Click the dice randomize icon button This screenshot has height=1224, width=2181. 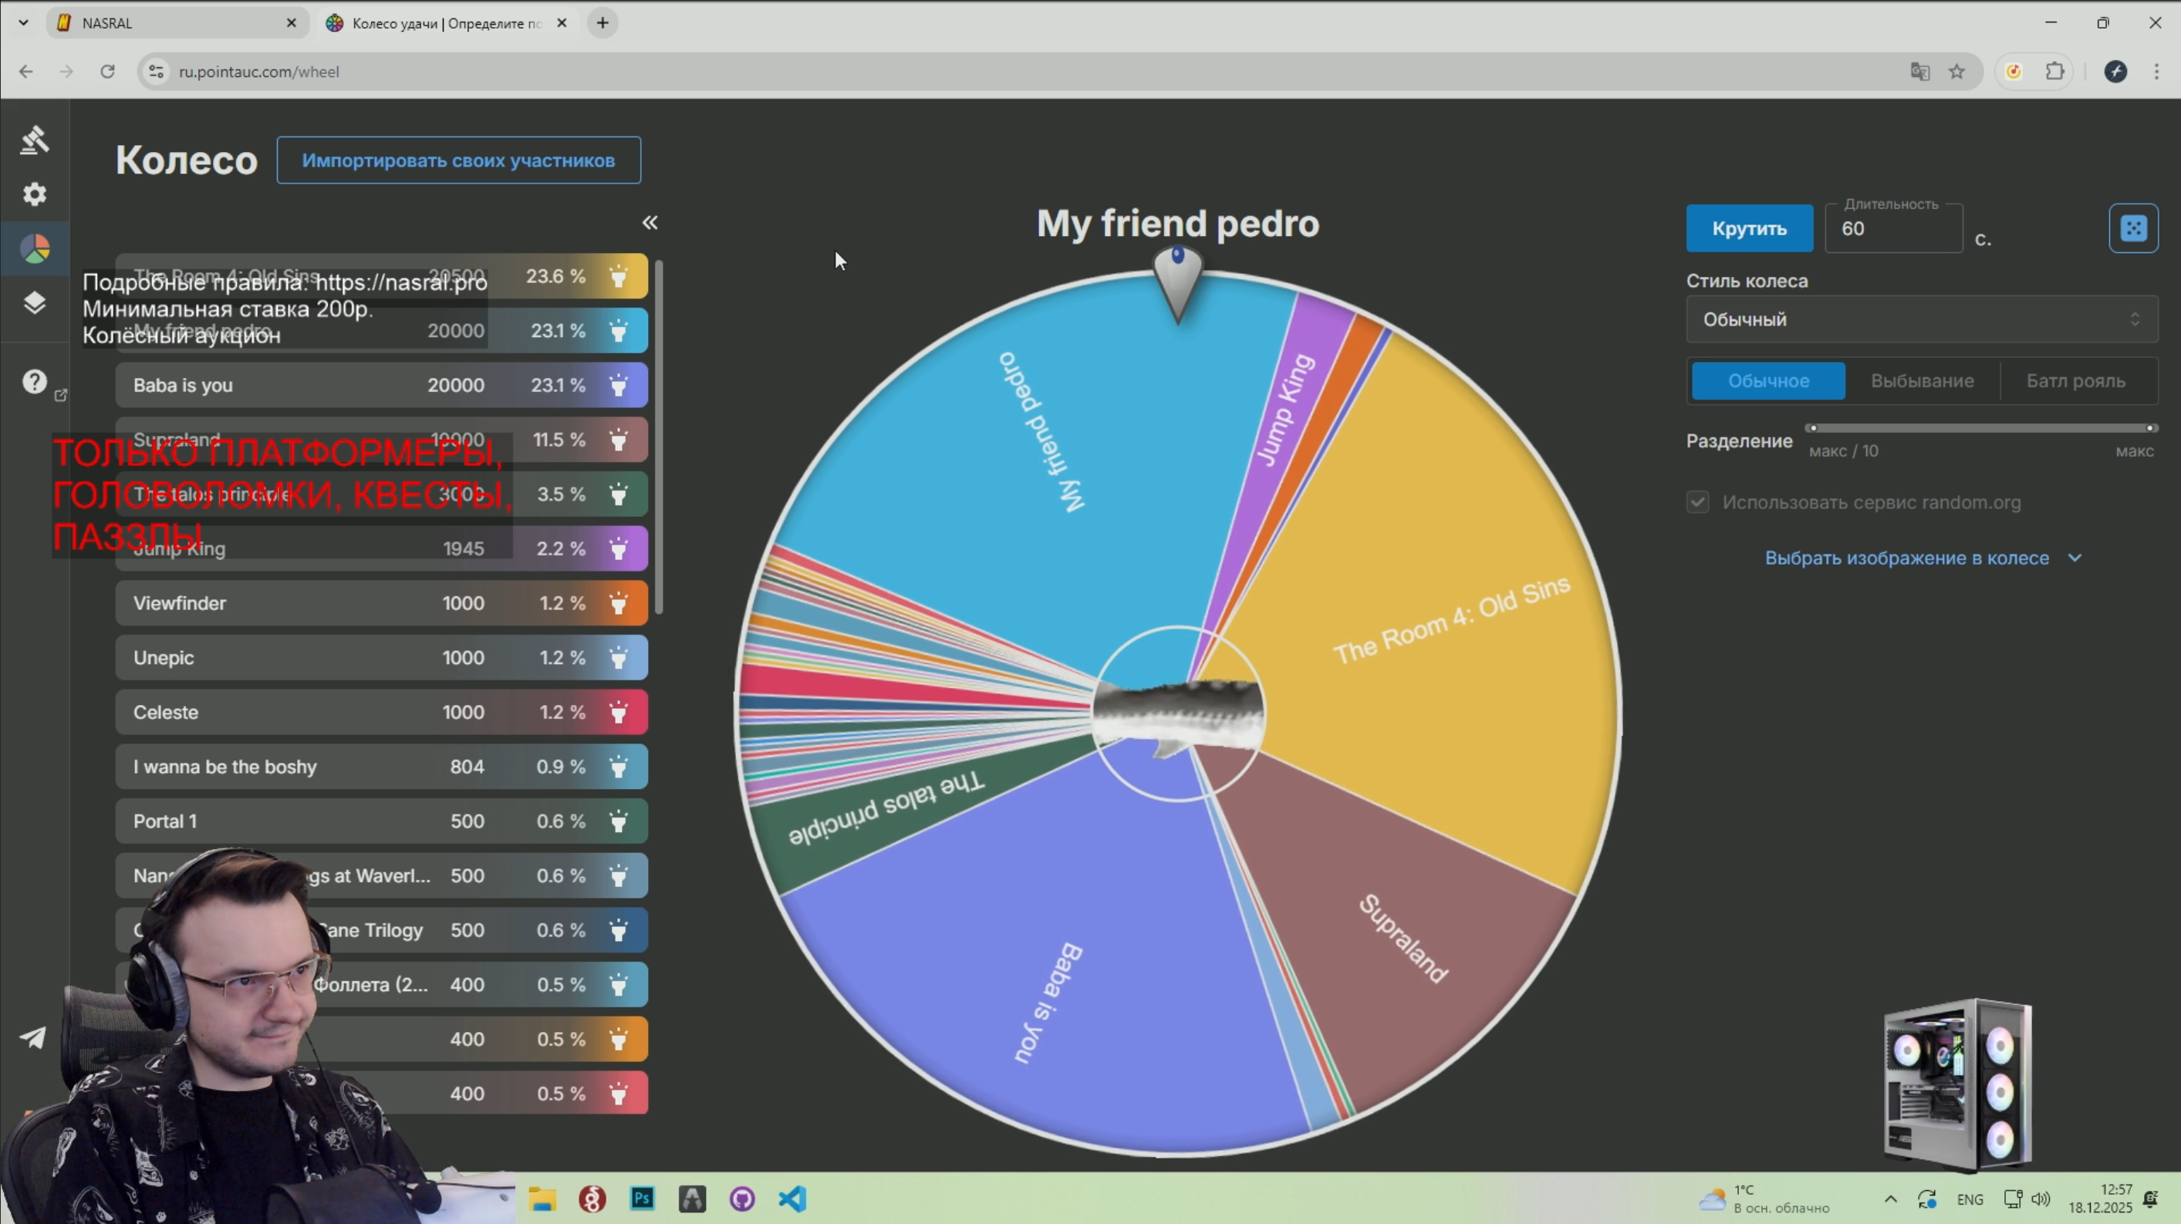click(2132, 228)
